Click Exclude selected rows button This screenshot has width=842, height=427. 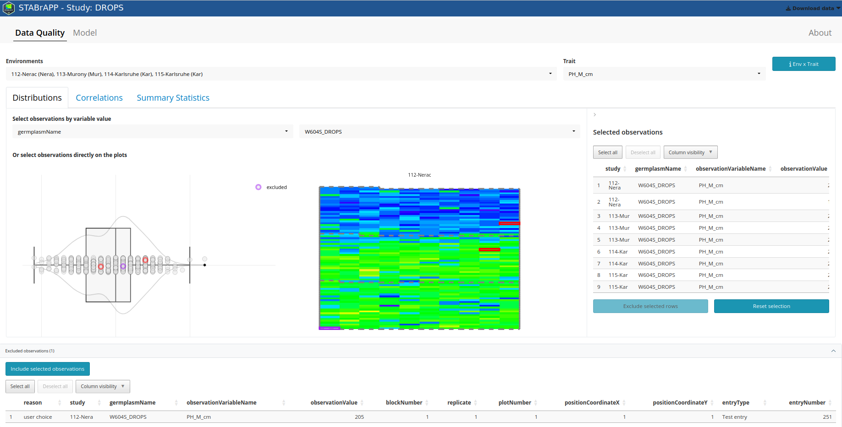click(x=650, y=306)
